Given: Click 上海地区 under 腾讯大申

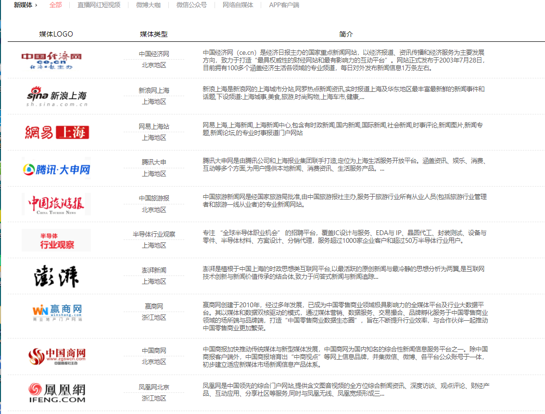Looking at the screenshot, I should click(154, 174).
